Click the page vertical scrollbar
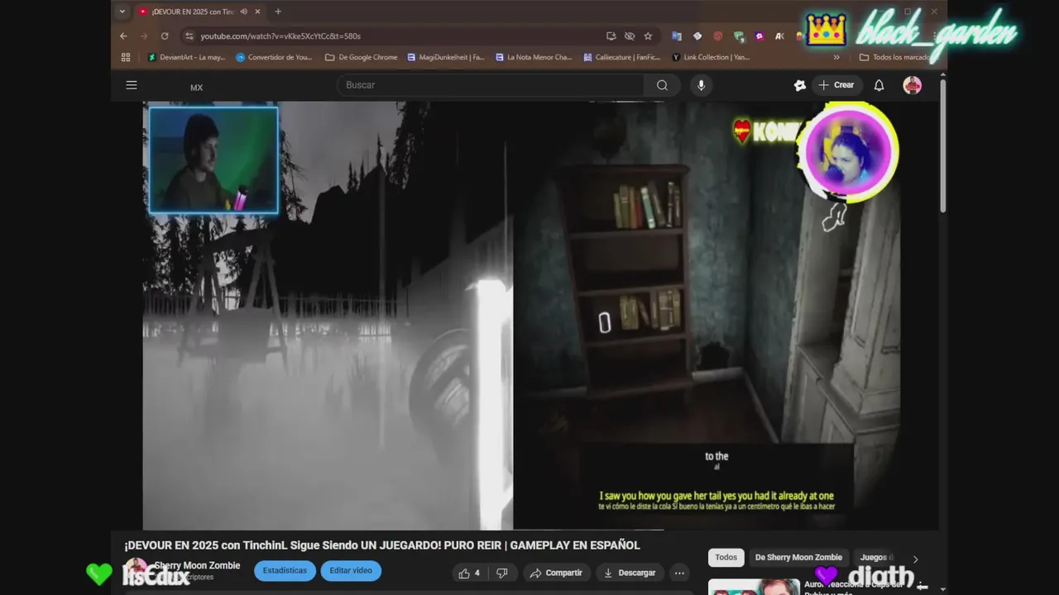 [942, 145]
